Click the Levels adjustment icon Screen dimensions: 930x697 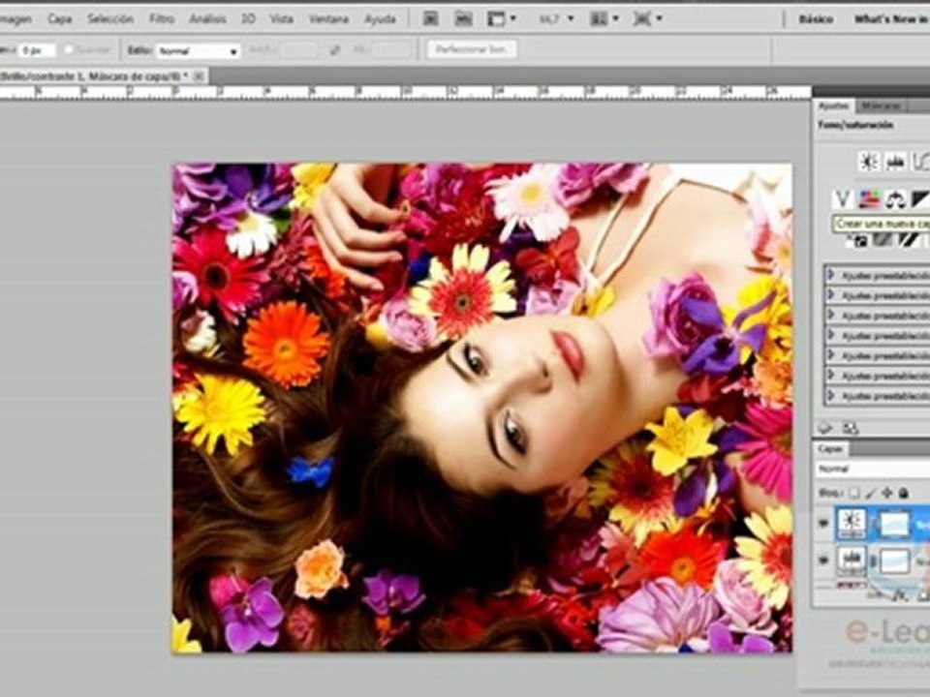895,162
